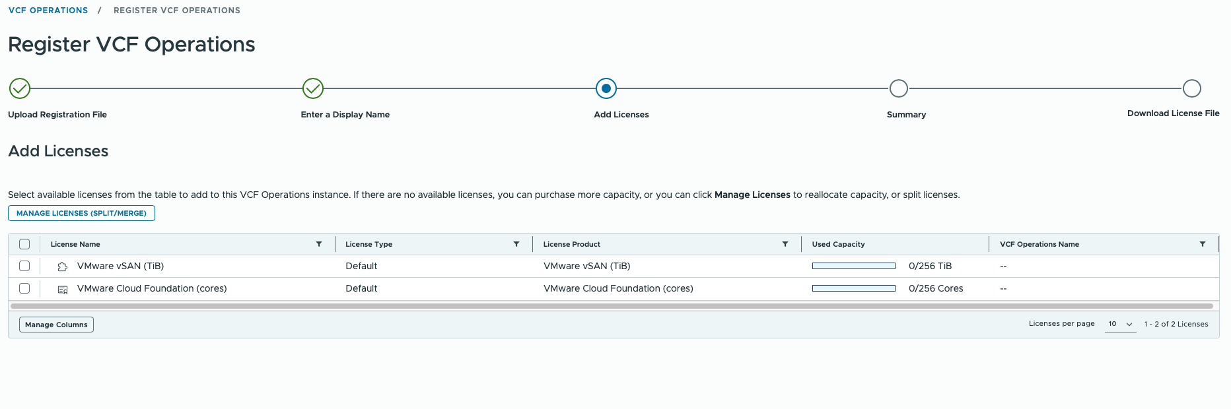
Task: Click the Add Licenses step indicator
Action: point(606,88)
